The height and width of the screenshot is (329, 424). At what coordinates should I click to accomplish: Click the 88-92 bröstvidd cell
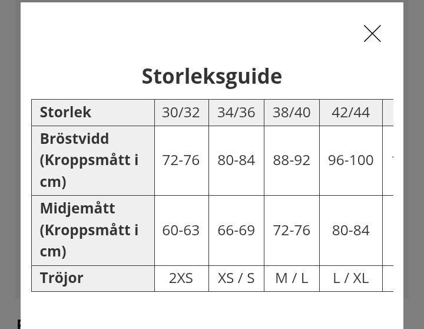291,160
